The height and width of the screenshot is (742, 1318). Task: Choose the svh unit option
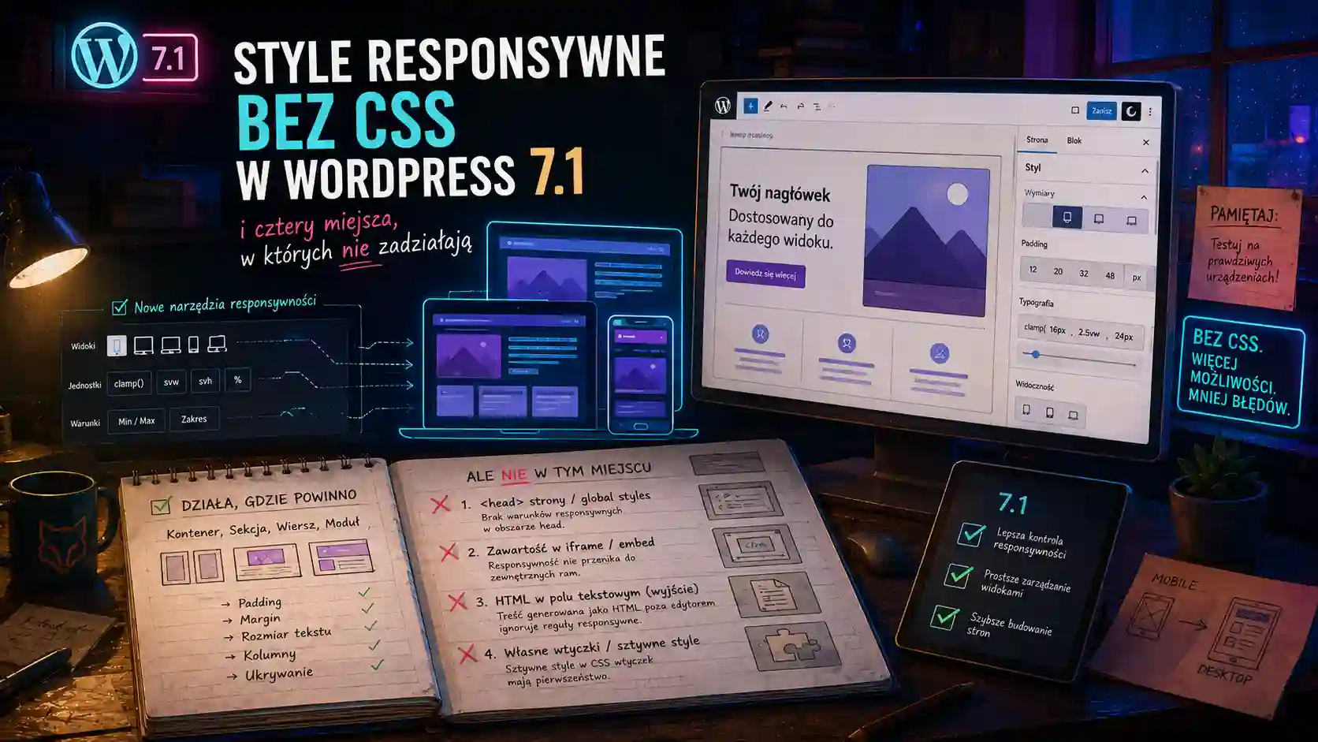tap(205, 381)
